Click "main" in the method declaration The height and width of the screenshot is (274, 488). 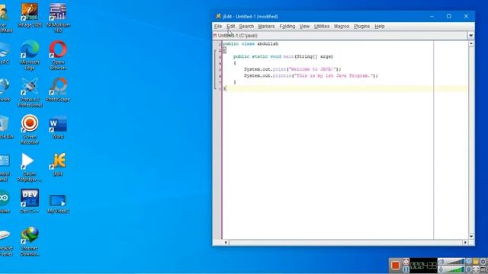[x=288, y=56]
